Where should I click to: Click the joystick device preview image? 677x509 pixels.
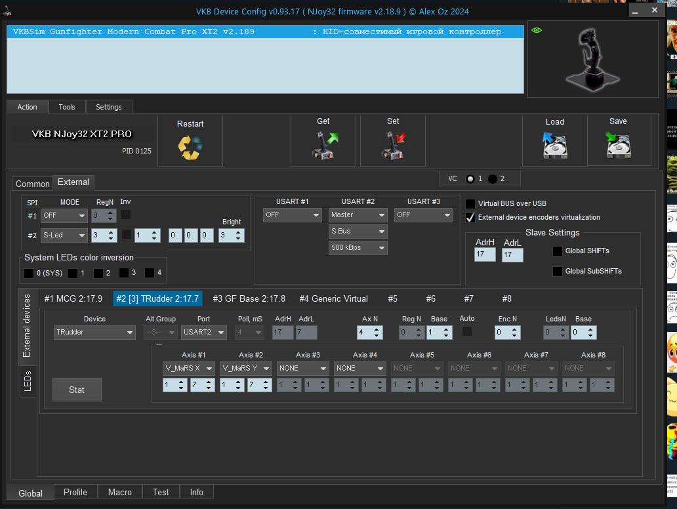click(593, 59)
